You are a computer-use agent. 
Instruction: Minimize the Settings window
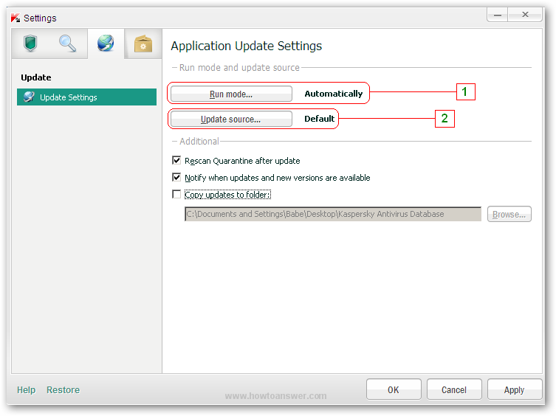coord(498,15)
